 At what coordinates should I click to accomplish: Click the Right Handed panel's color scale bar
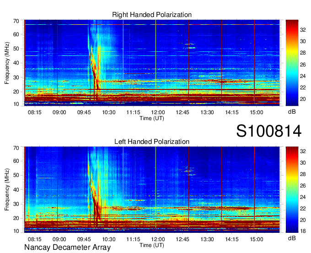292,63
